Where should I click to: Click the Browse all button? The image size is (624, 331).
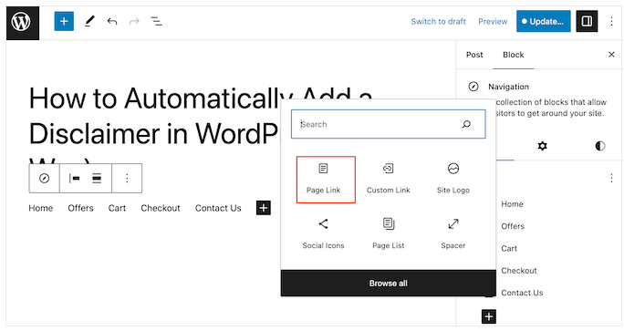point(388,284)
